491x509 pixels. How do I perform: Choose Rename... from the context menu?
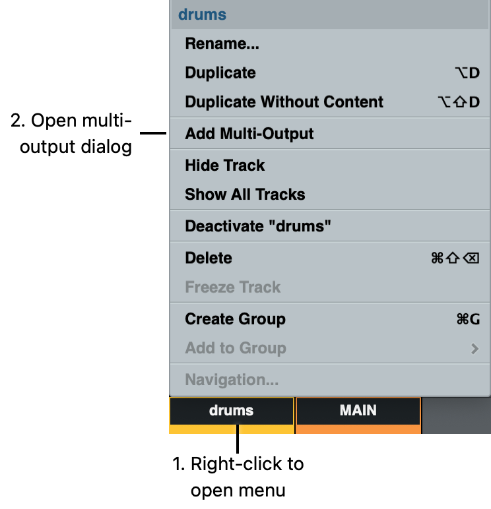(222, 44)
